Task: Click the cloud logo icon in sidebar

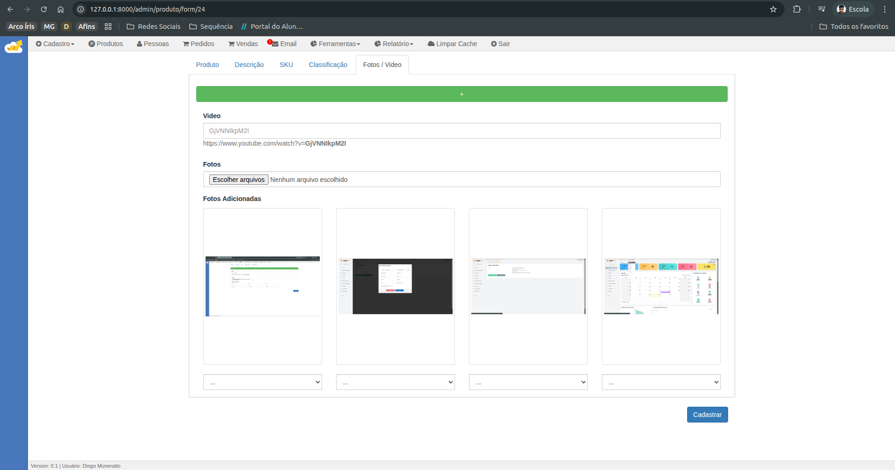Action: coord(14,47)
